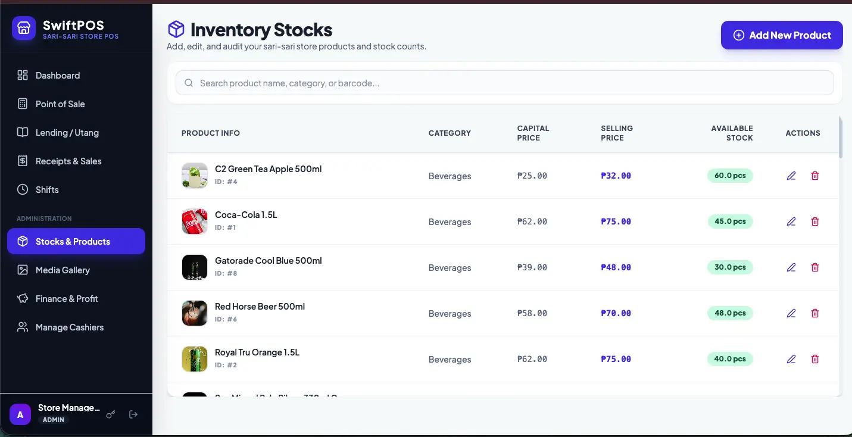
Task: Click the Inventory Stocks box icon
Action: pyautogui.click(x=176, y=29)
